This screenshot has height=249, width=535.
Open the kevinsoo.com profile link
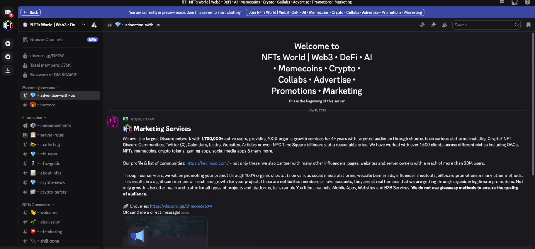208,163
